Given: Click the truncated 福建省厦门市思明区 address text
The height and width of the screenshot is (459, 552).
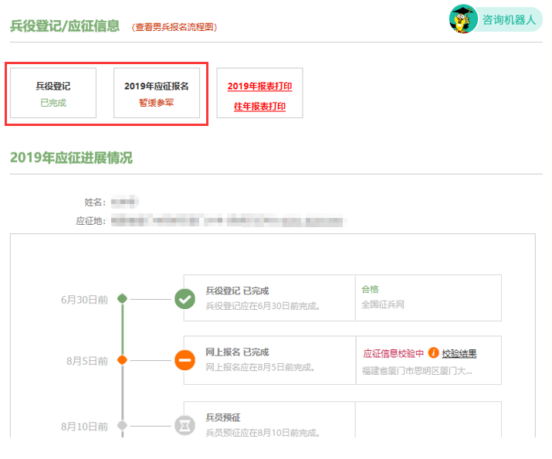Looking at the screenshot, I should (x=417, y=371).
